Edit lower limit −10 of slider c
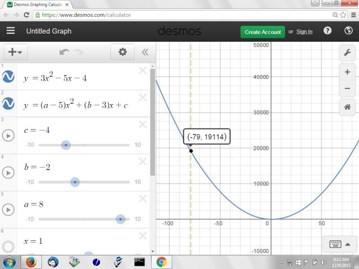The image size is (359, 269). pos(30,145)
